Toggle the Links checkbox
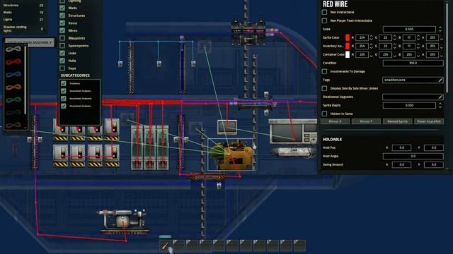The image size is (453, 254). coord(62,53)
